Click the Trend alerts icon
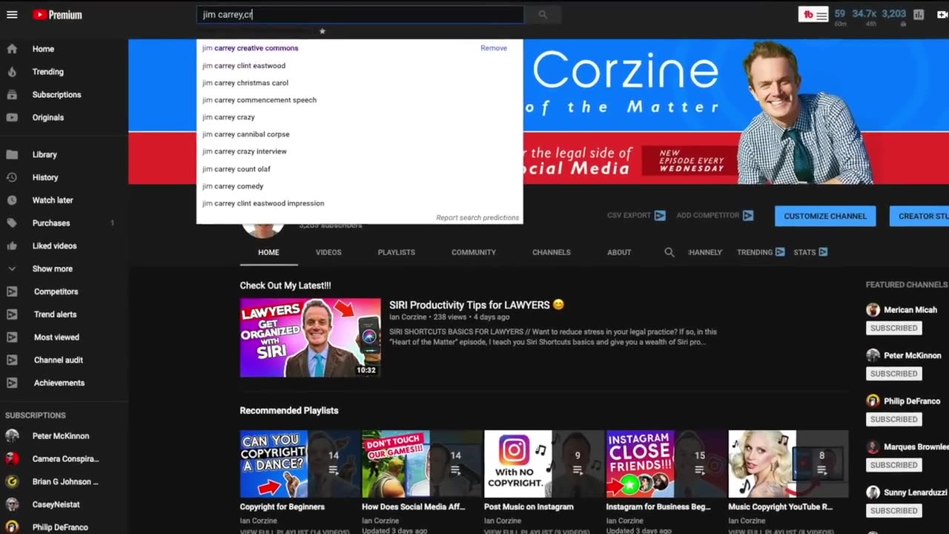 pyautogui.click(x=12, y=314)
